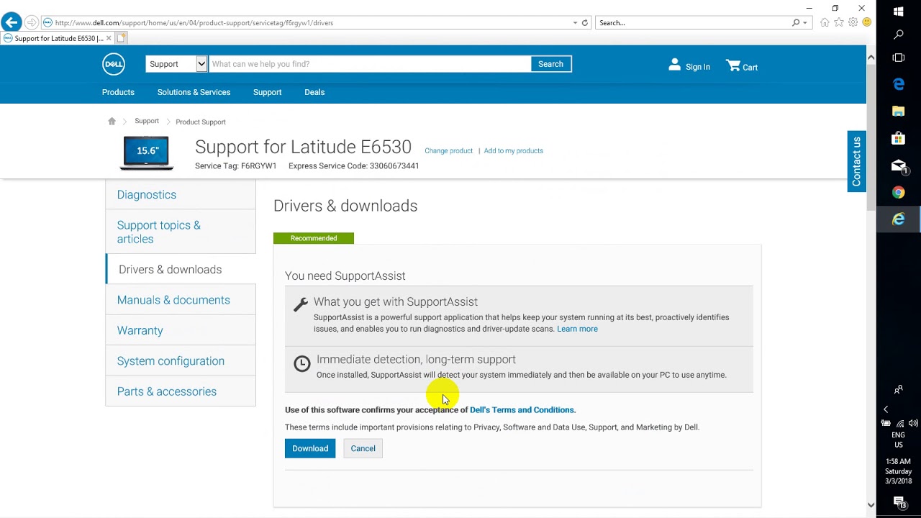Click the Internet Explorer taskbar icon
This screenshot has width=921, height=518.
tap(899, 219)
